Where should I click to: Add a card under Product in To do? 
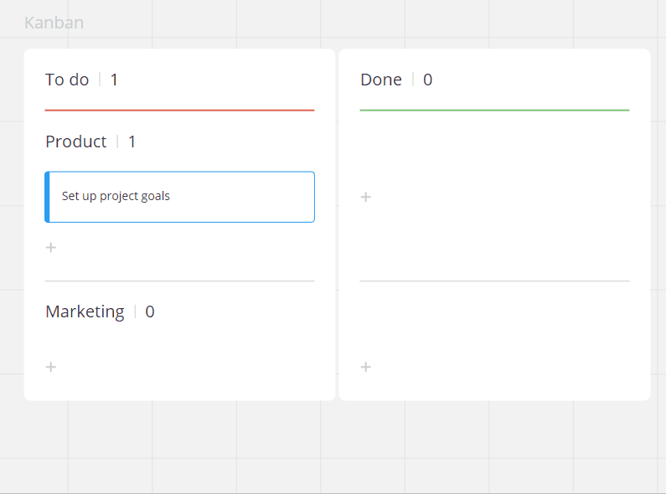pos(51,248)
